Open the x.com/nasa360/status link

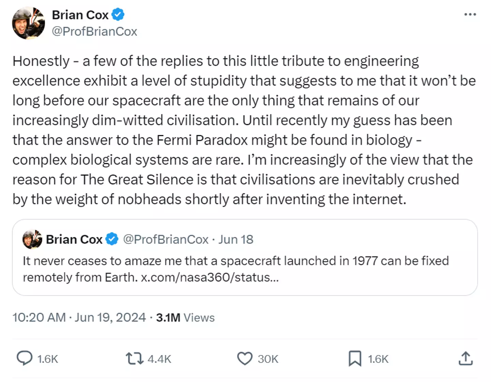pyautogui.click(x=210, y=277)
